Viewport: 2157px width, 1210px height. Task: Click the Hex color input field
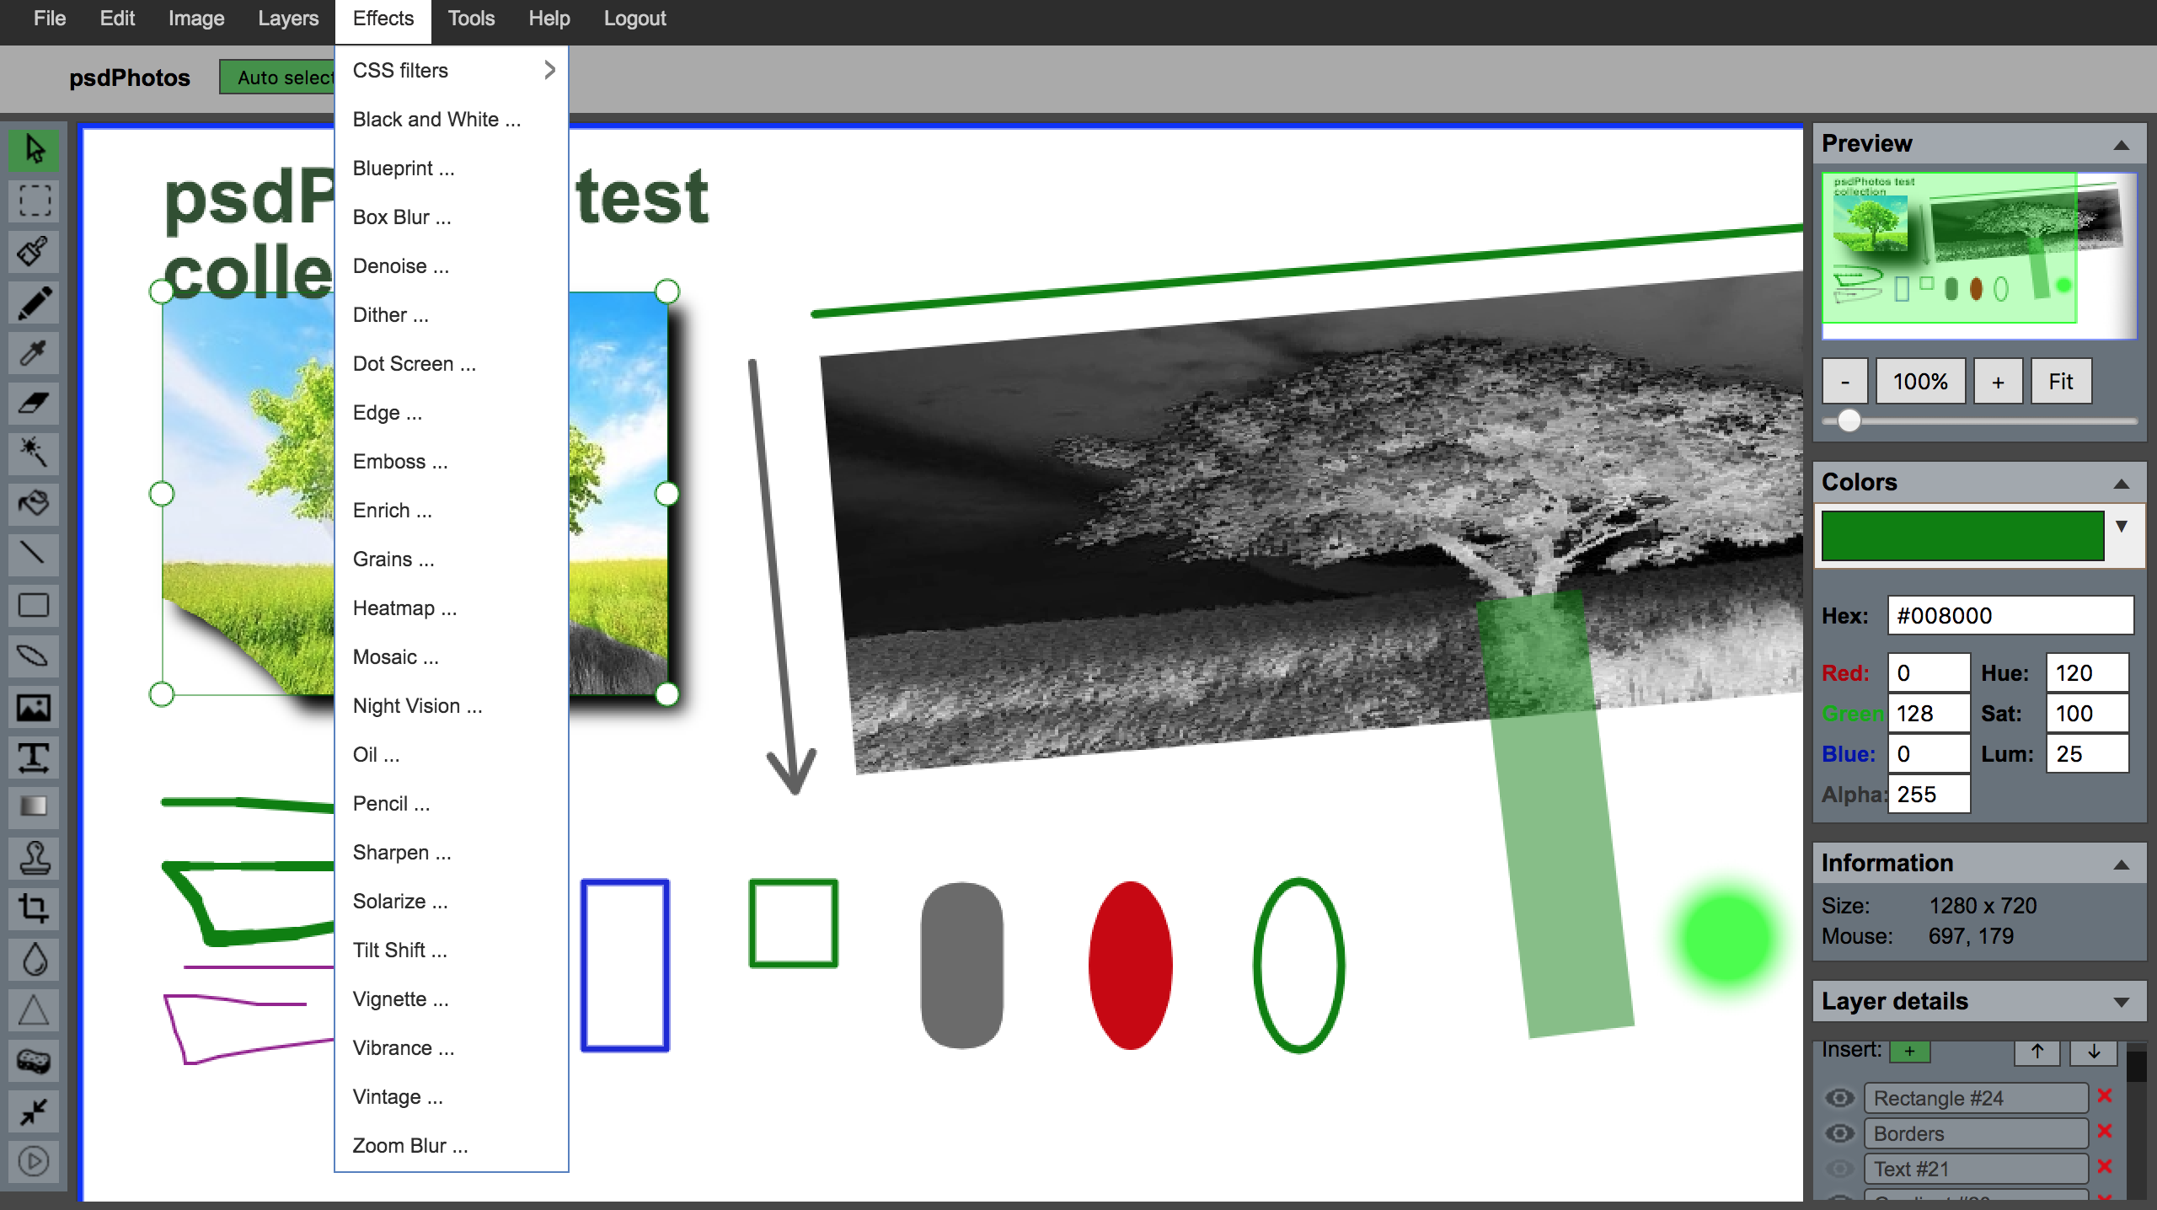point(2010,616)
